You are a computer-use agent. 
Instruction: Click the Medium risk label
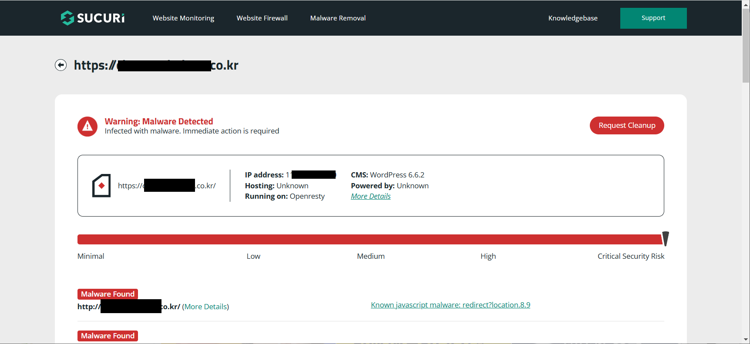pyautogui.click(x=371, y=256)
